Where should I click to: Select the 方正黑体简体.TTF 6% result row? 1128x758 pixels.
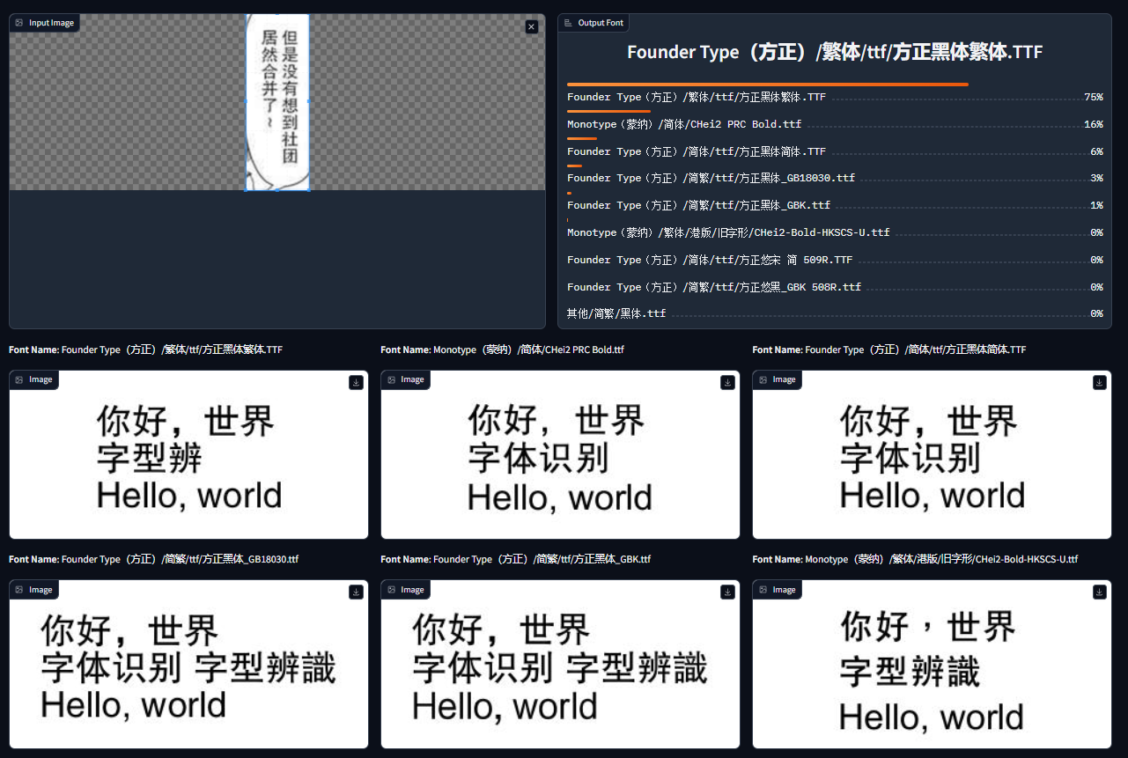tap(835, 151)
